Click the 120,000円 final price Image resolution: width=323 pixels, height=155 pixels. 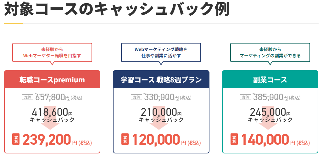point(156,140)
